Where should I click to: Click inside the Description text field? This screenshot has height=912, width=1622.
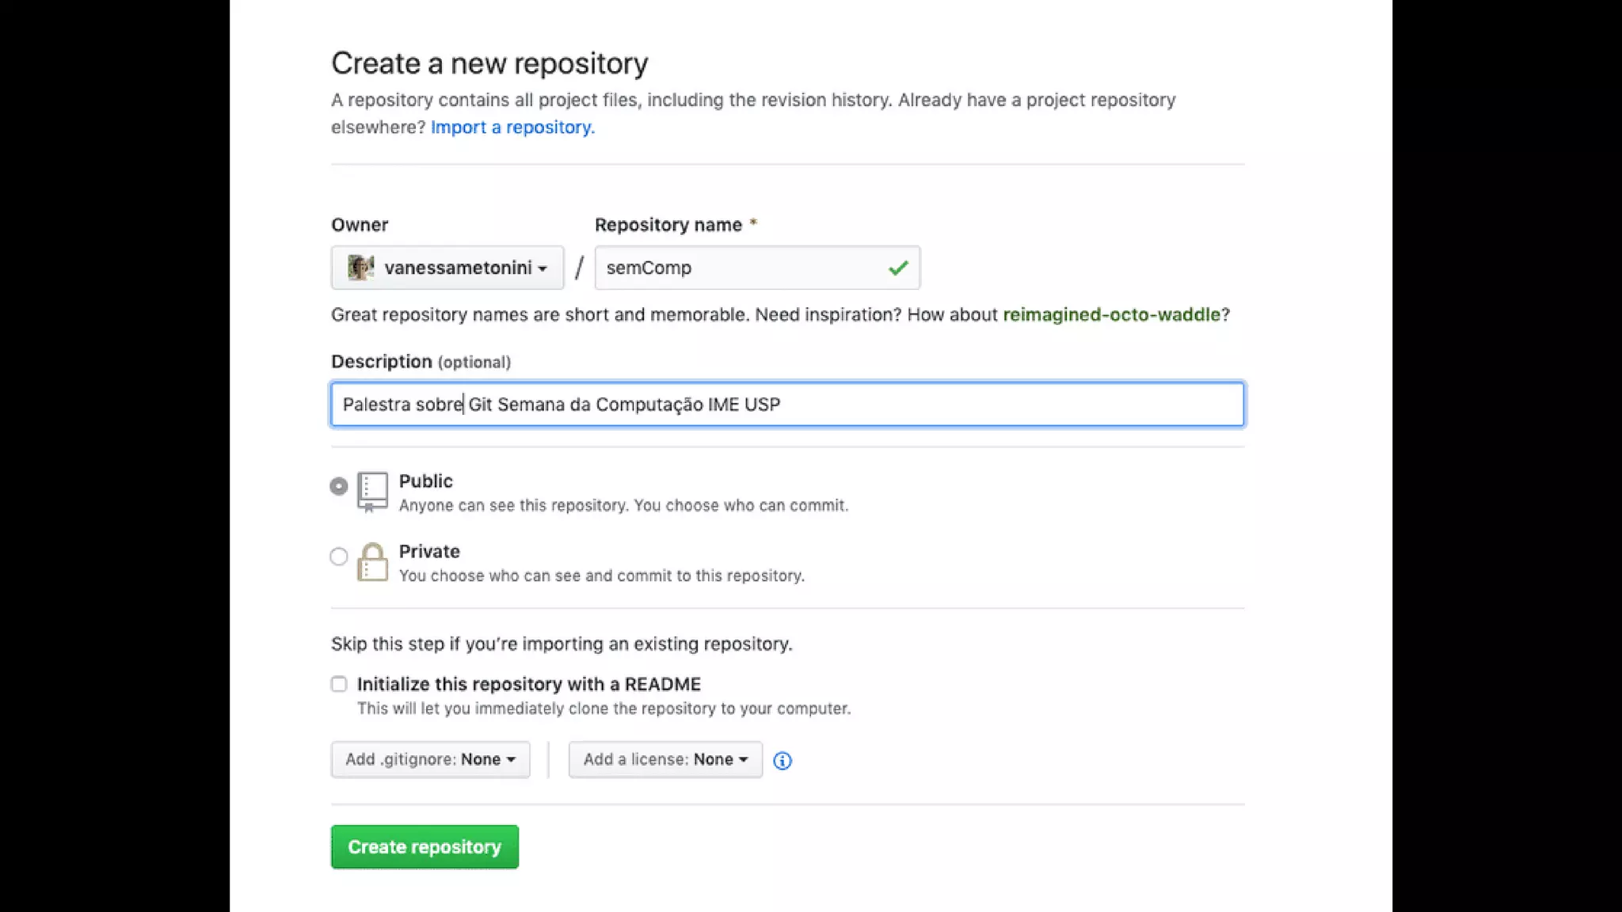point(950,405)
